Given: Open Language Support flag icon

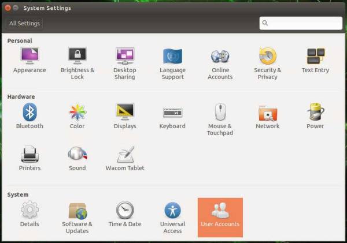Looking at the screenshot, I should tap(172, 56).
